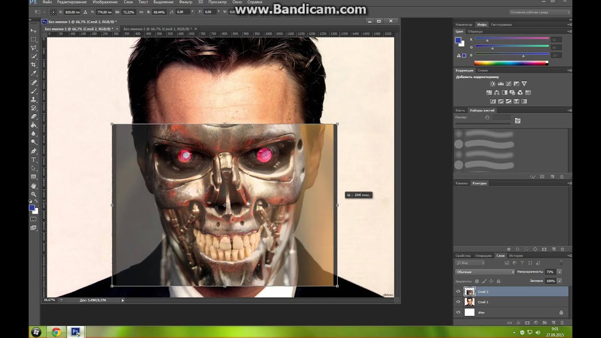Add Color Balance adjustment
Image resolution: width=601 pixels, height=338 pixels.
pyautogui.click(x=497, y=92)
